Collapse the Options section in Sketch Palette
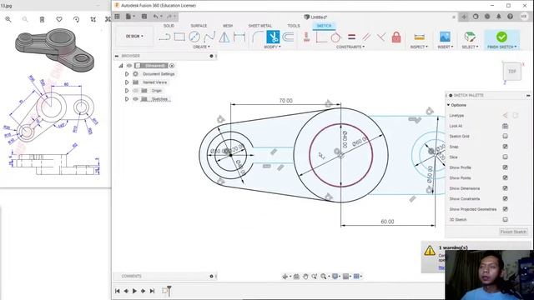 (449, 105)
